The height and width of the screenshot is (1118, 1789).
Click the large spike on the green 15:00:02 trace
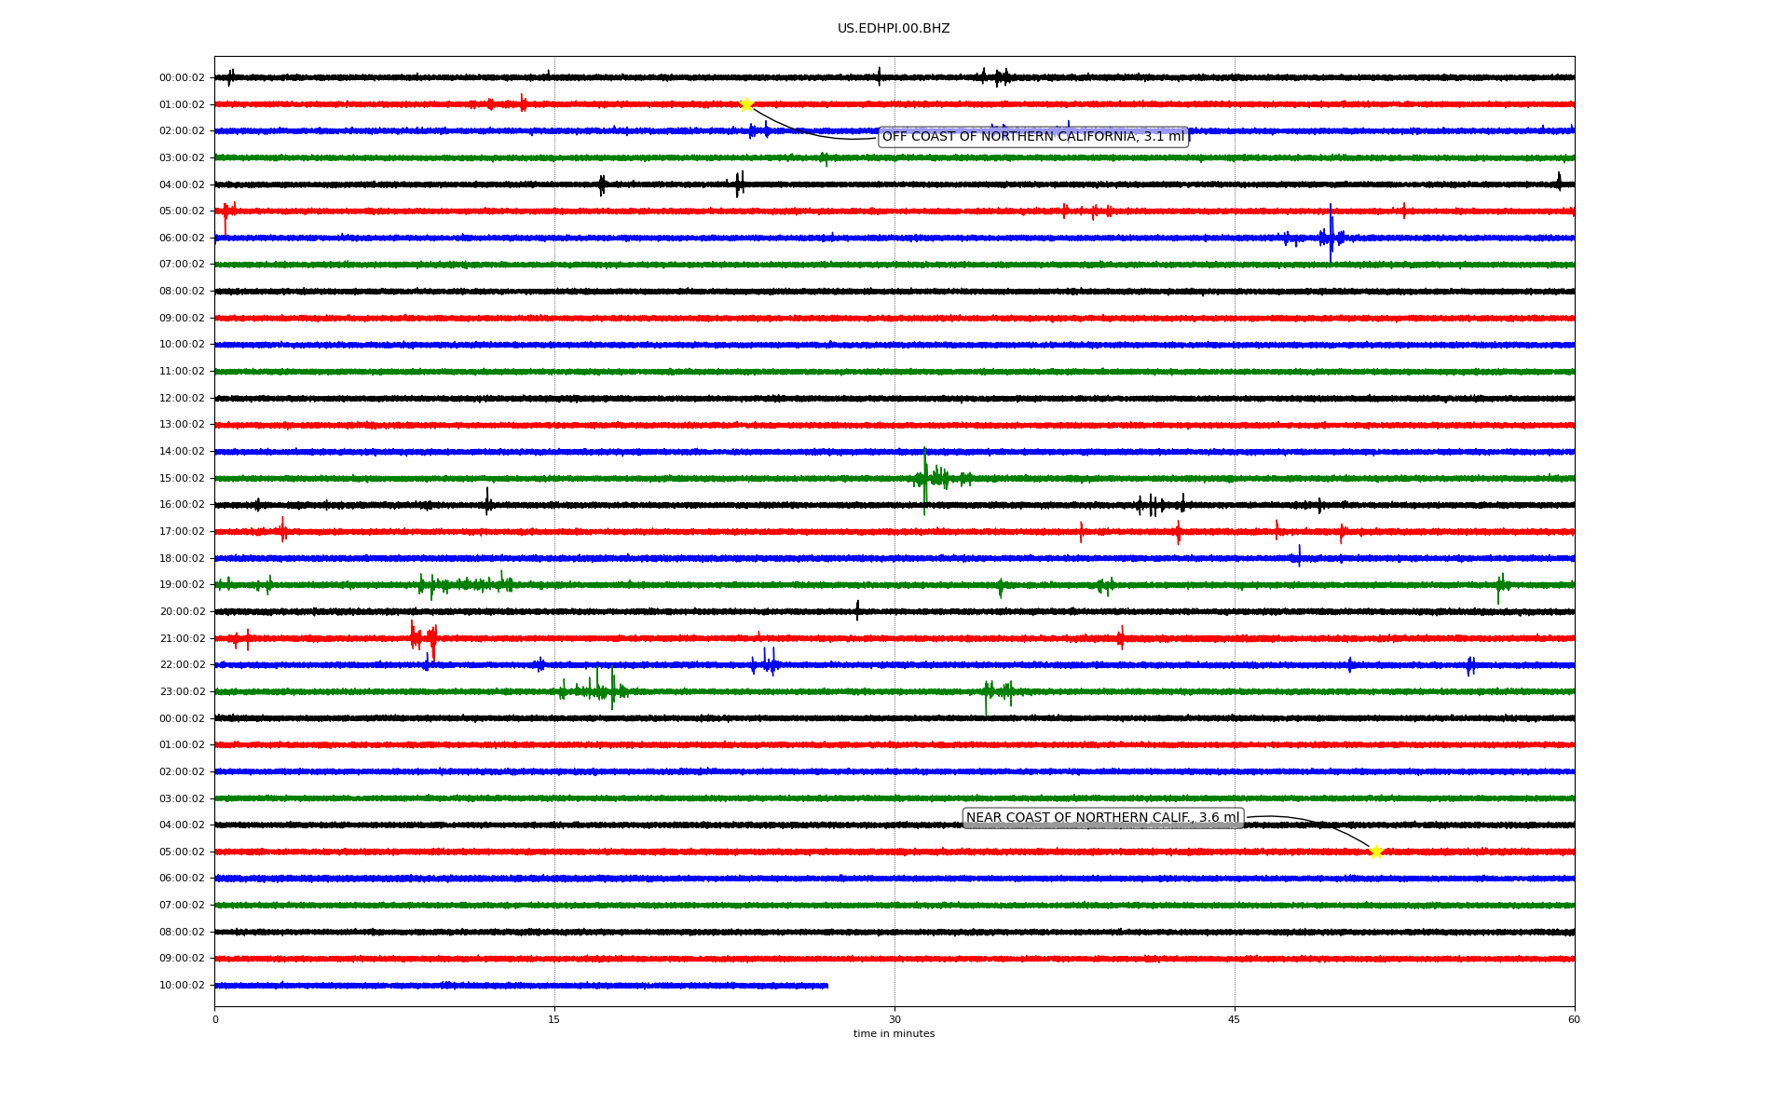[924, 480]
